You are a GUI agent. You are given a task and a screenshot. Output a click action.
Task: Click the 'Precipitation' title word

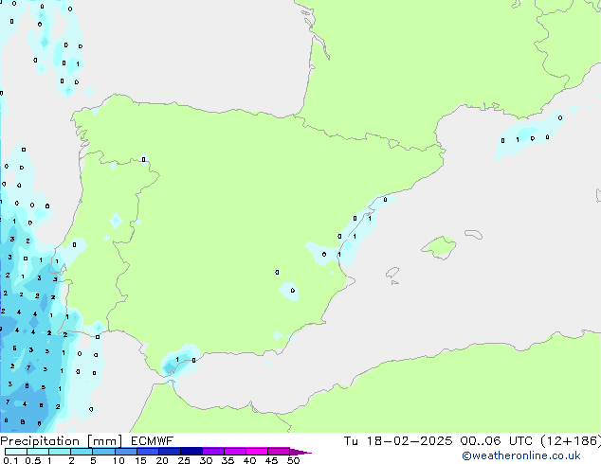point(40,441)
